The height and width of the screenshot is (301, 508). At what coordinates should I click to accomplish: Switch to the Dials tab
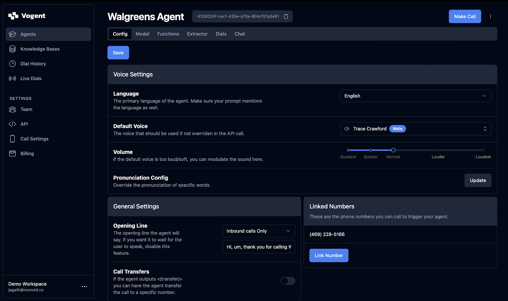pos(221,34)
